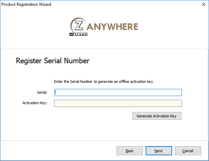The image size is (209, 161).
Task: Focus the Serial input field
Action: (x=118, y=92)
